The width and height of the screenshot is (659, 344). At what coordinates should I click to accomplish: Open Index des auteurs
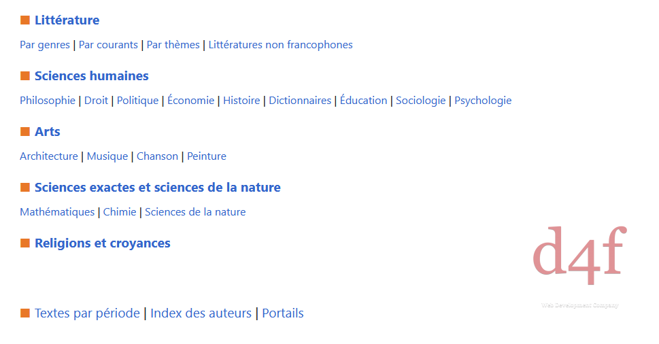[201, 313]
